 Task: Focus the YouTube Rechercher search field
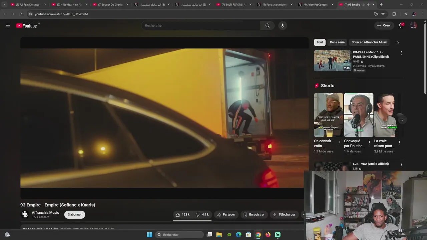pos(201,25)
